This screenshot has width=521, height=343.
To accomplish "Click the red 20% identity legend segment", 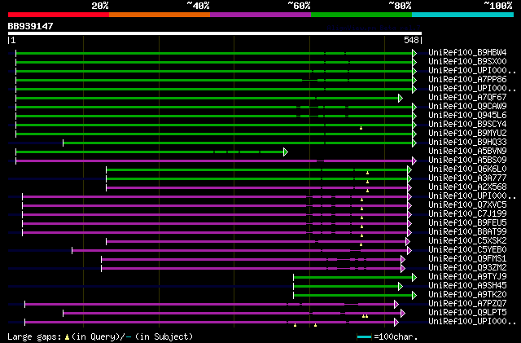I will click(59, 15).
